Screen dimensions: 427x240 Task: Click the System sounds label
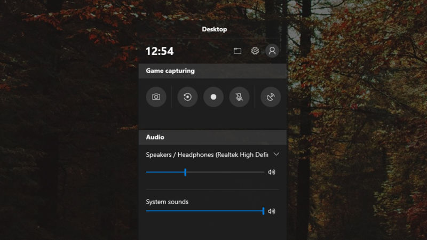tap(167, 202)
